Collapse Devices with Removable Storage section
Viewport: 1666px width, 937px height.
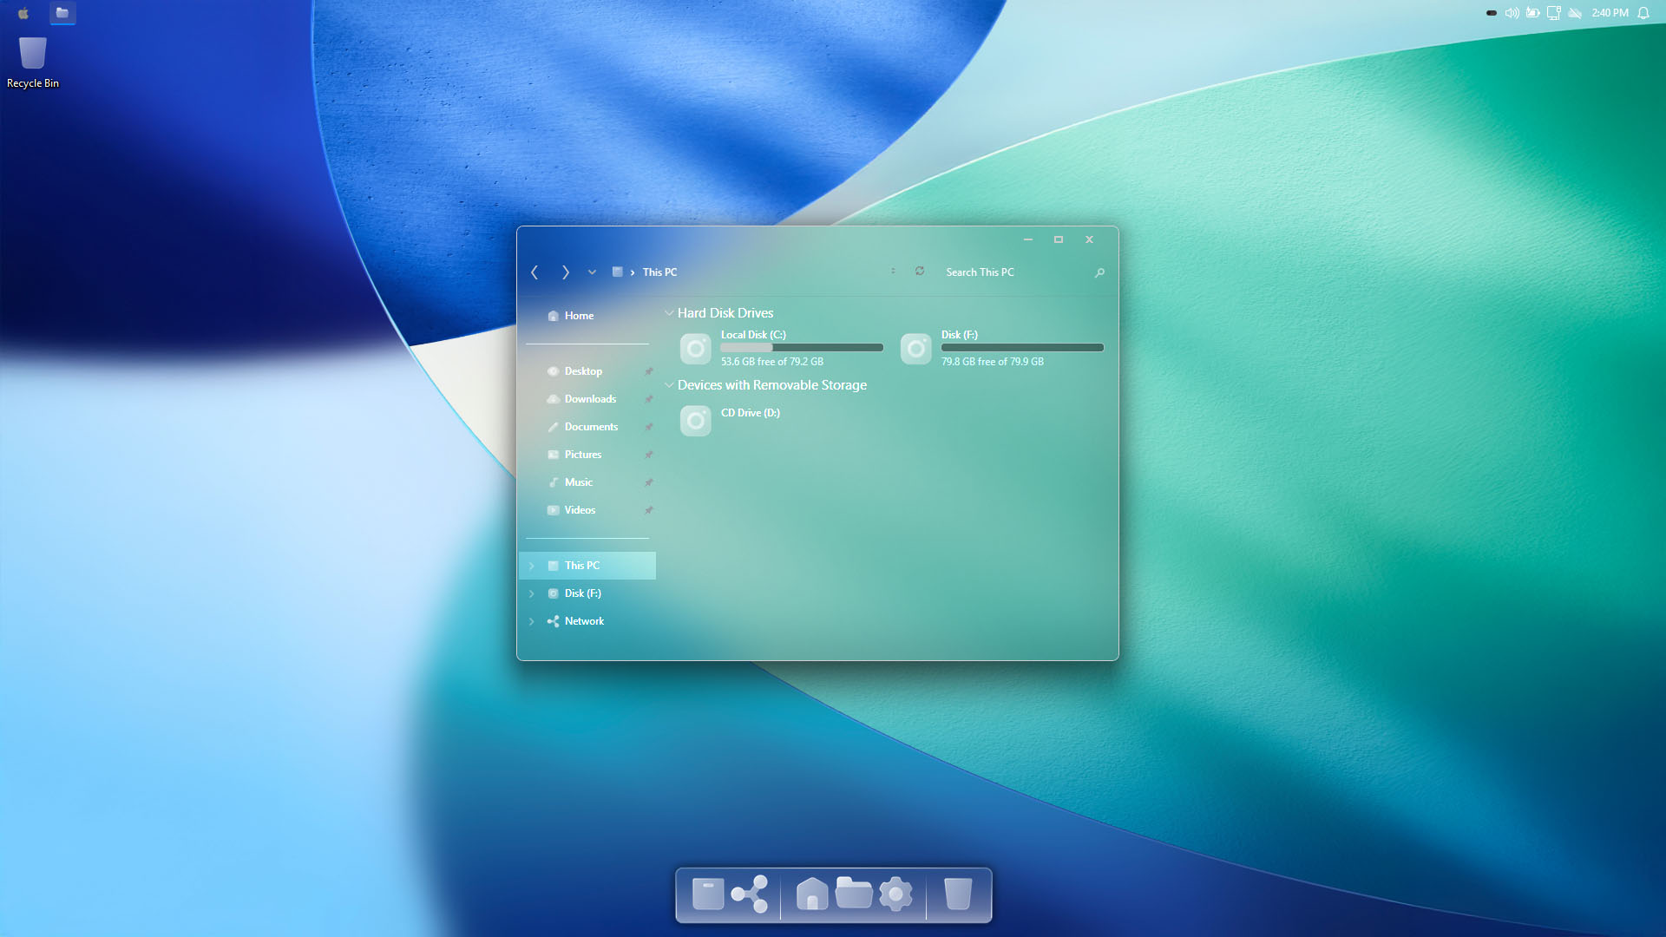click(669, 385)
